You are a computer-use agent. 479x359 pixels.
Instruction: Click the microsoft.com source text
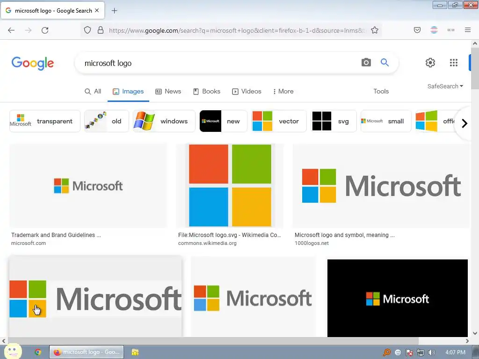[29, 243]
